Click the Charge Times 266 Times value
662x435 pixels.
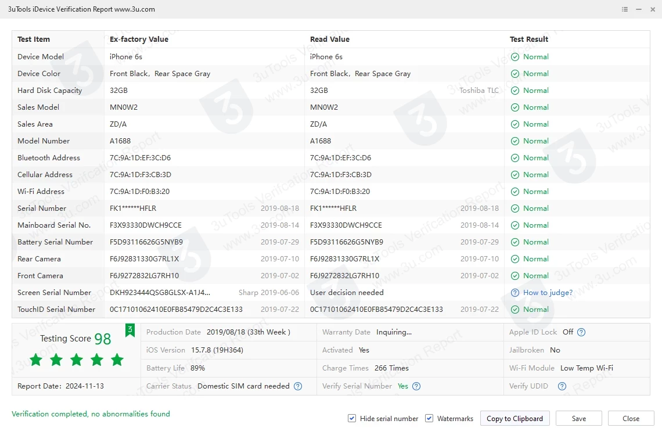tap(391, 368)
